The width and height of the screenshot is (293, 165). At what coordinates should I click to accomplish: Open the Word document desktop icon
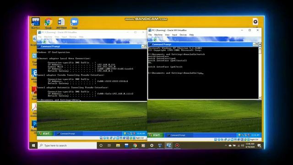tap(61, 23)
